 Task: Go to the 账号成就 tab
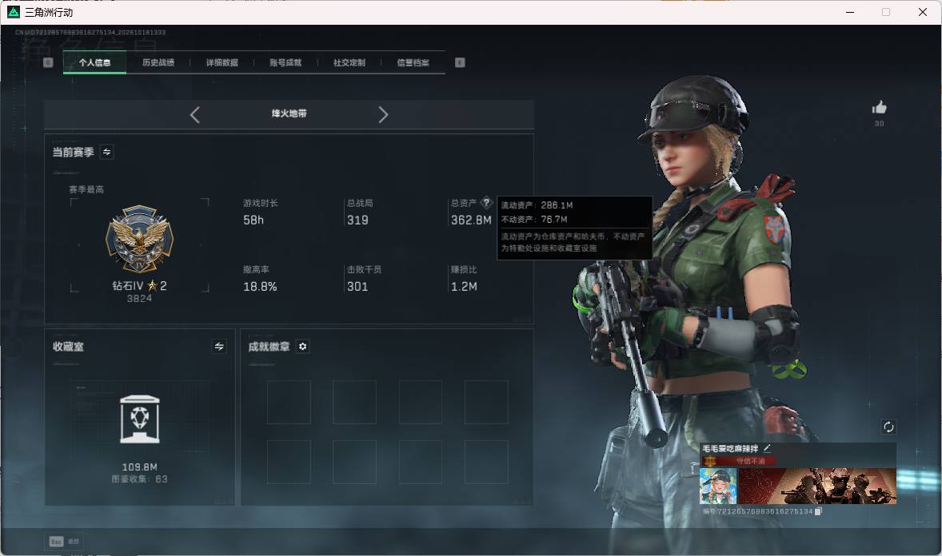(x=285, y=62)
